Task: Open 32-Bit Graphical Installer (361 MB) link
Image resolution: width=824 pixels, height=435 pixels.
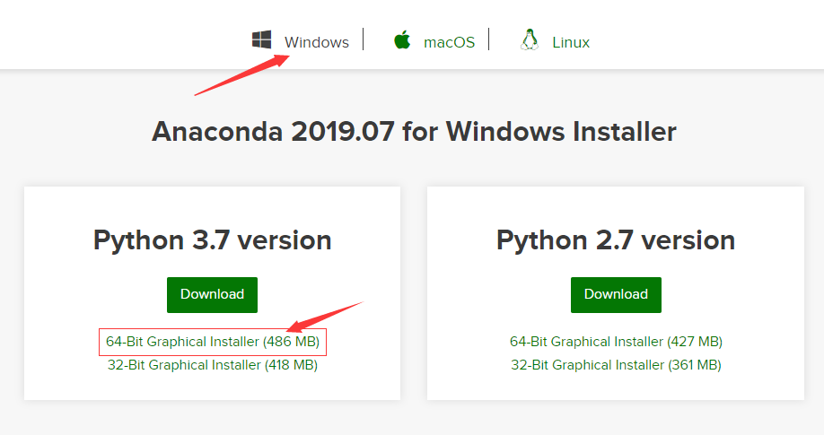Action: (x=616, y=365)
